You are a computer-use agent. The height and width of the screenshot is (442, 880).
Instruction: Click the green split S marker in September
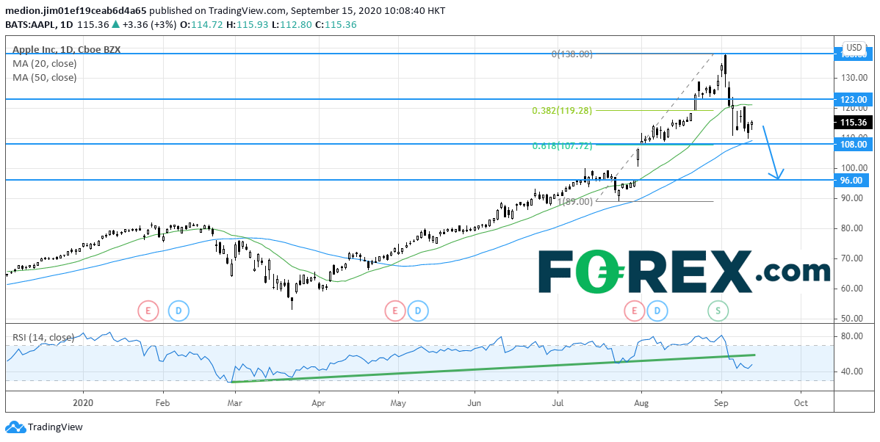pos(717,310)
